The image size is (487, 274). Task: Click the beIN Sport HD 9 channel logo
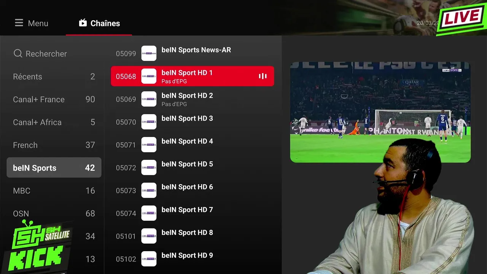(149, 259)
